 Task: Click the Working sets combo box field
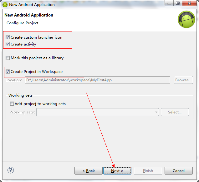[98, 112]
